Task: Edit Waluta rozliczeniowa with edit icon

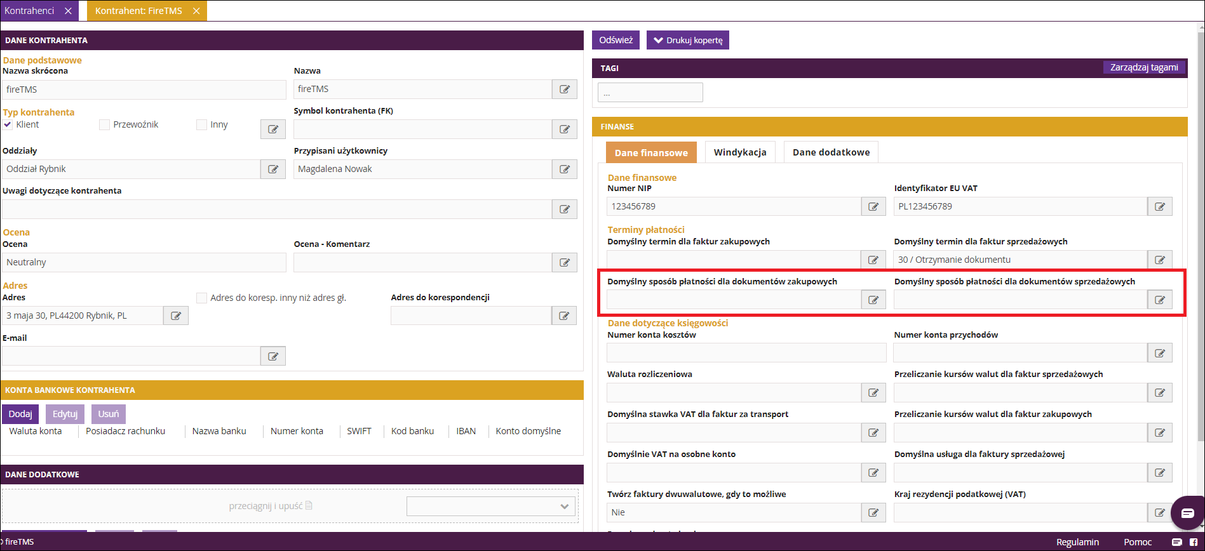Action: (x=873, y=393)
